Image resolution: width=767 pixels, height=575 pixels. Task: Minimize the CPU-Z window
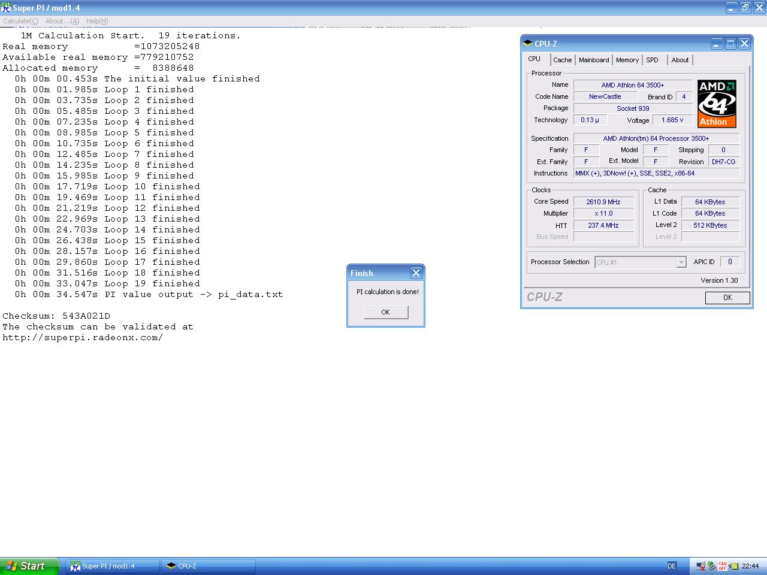(x=717, y=43)
